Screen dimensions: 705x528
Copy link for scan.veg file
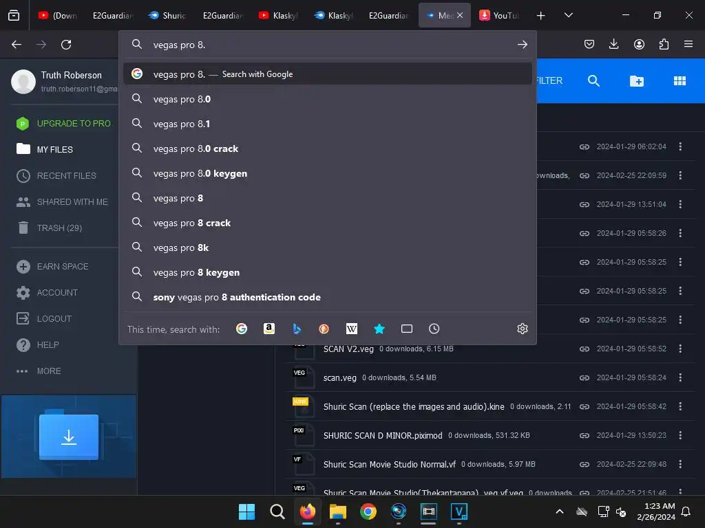point(584,377)
